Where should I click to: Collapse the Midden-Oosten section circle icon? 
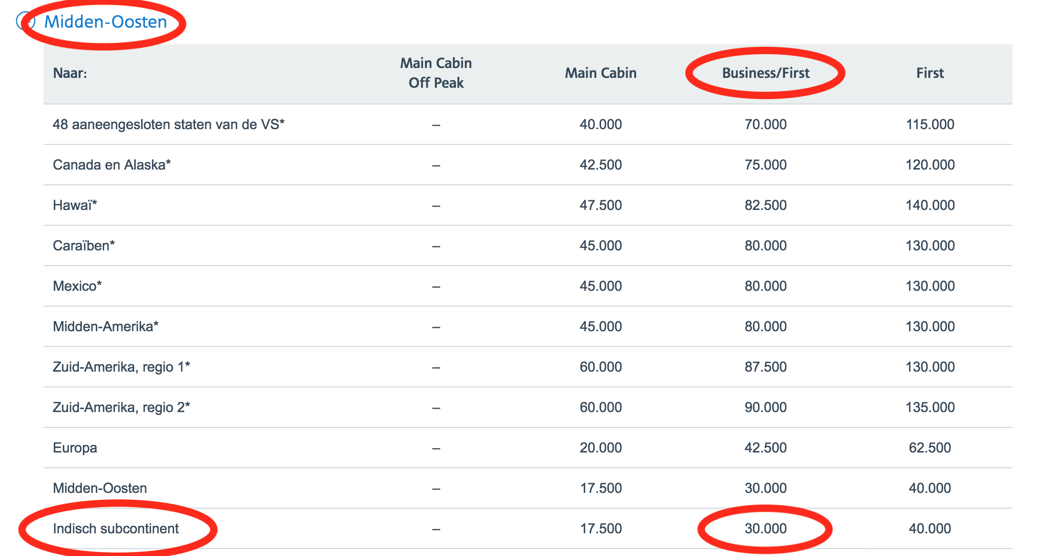tap(26, 21)
